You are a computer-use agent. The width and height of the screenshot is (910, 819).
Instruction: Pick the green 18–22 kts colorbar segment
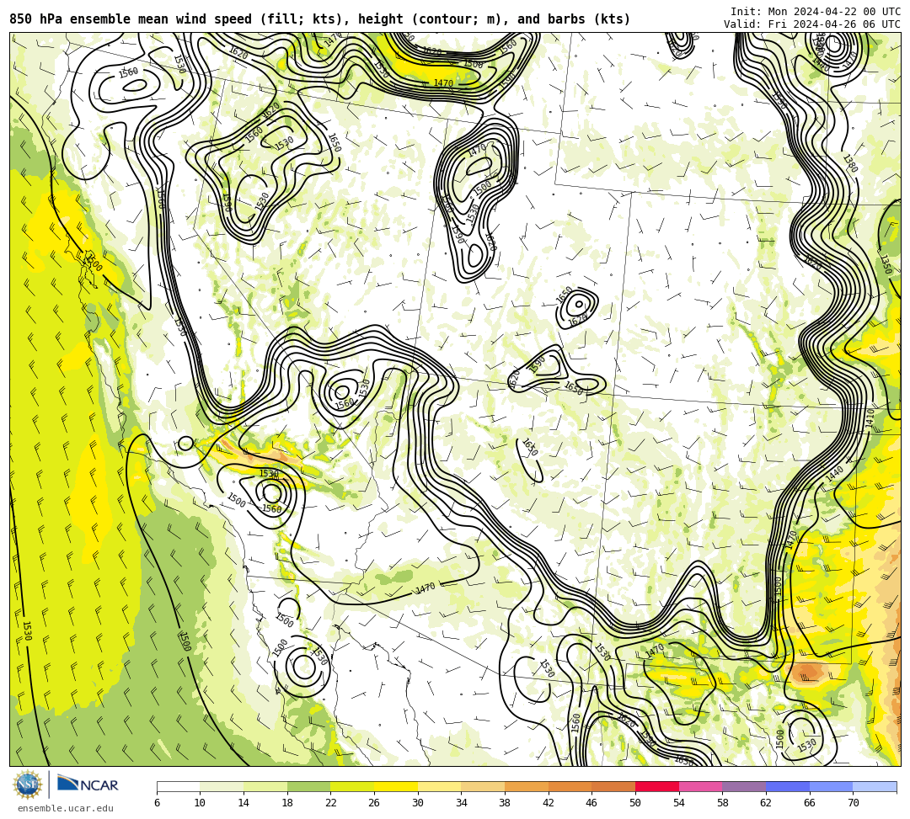(x=308, y=786)
